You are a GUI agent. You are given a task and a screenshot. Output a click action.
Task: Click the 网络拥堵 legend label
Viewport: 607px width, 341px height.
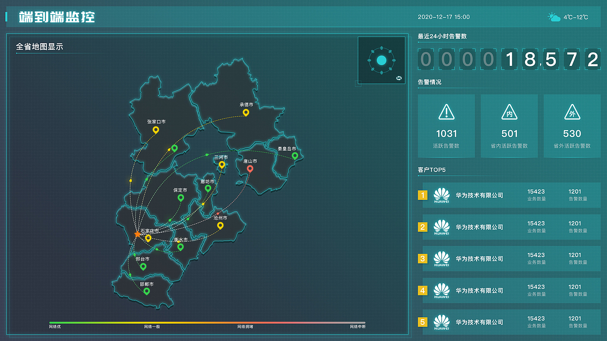pos(245,327)
